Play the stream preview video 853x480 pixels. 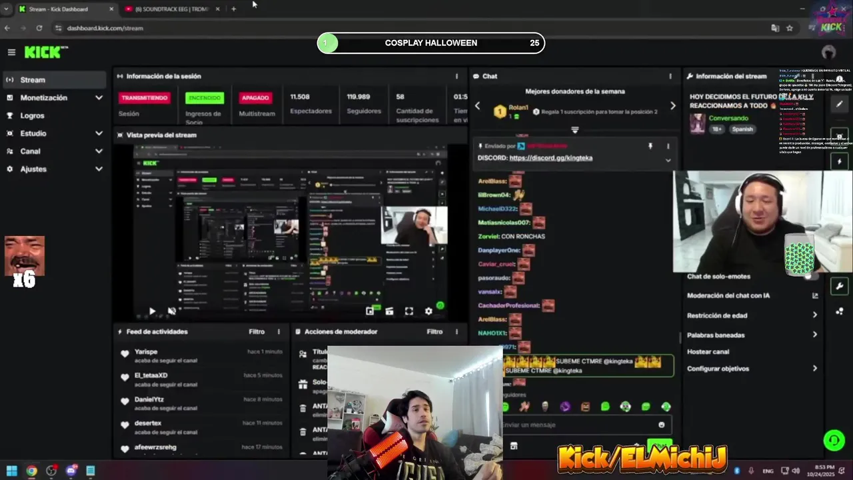pos(152,311)
